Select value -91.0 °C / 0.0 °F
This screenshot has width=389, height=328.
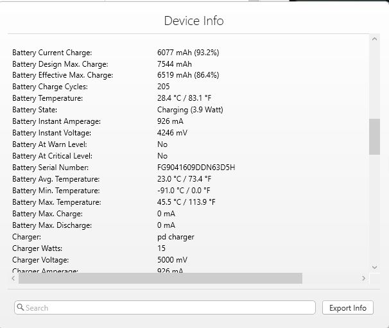tap(184, 191)
